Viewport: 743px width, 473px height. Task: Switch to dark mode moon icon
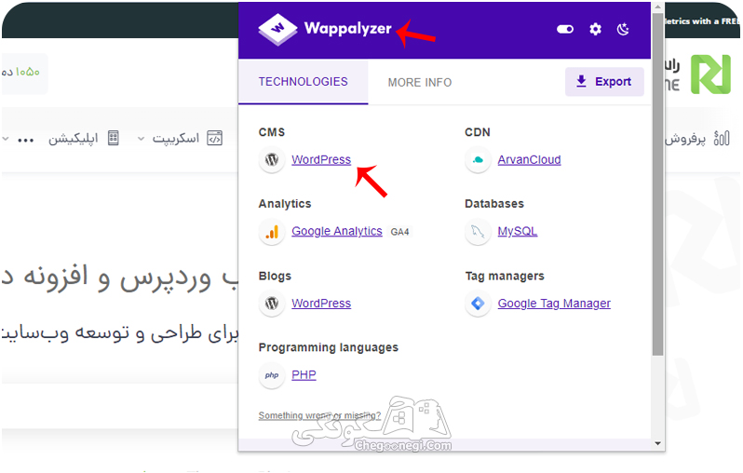[x=623, y=30]
